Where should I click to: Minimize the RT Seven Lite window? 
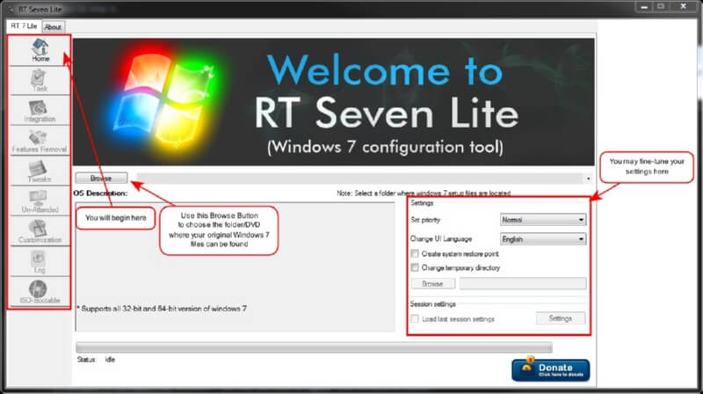tap(644, 7)
